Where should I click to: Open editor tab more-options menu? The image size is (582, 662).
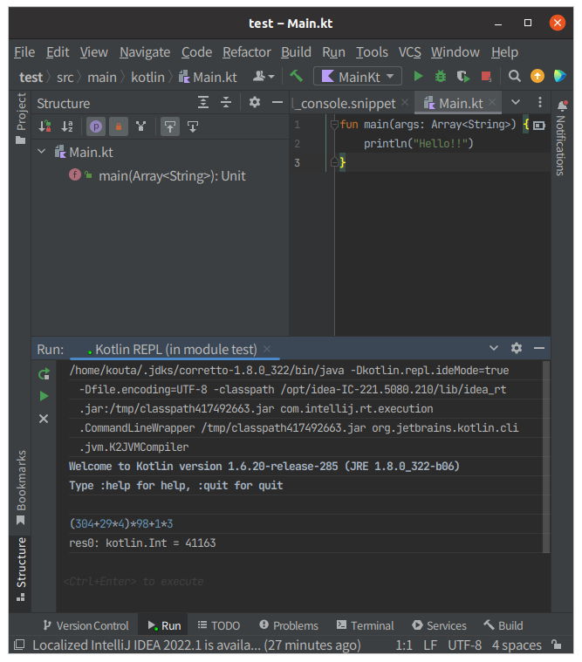pyautogui.click(x=540, y=102)
